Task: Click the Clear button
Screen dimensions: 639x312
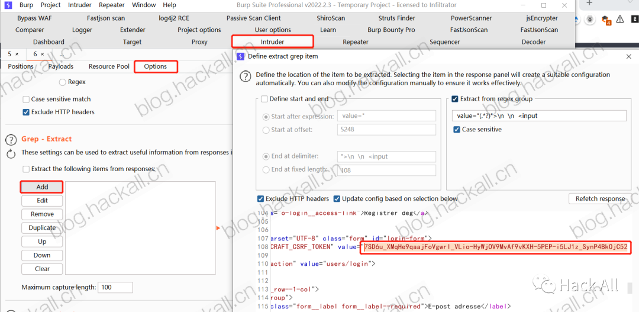Action: click(x=42, y=269)
